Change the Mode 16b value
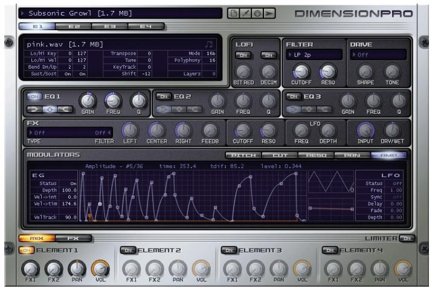The image size is (432, 288). tap(211, 53)
